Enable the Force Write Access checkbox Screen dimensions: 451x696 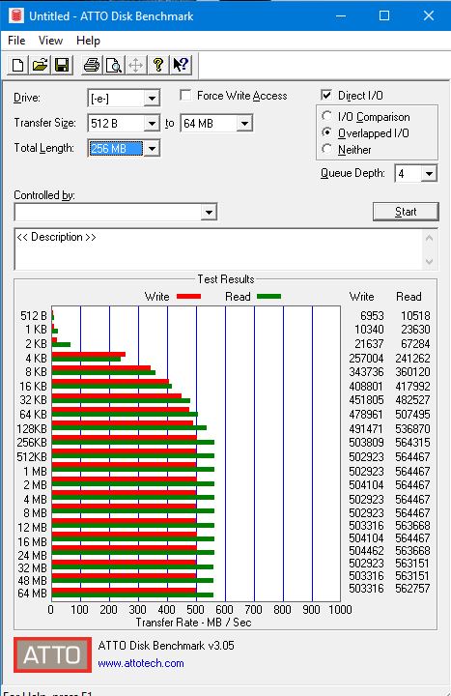point(185,96)
